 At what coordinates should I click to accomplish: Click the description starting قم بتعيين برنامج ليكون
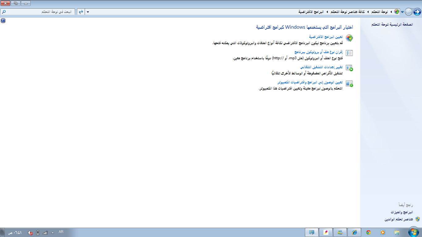tap(278, 43)
